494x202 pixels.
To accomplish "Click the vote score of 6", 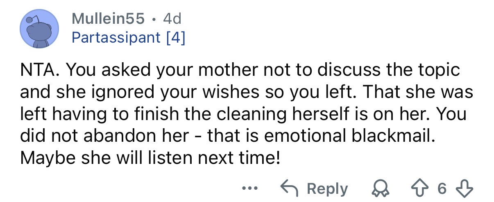I will click(x=441, y=188).
